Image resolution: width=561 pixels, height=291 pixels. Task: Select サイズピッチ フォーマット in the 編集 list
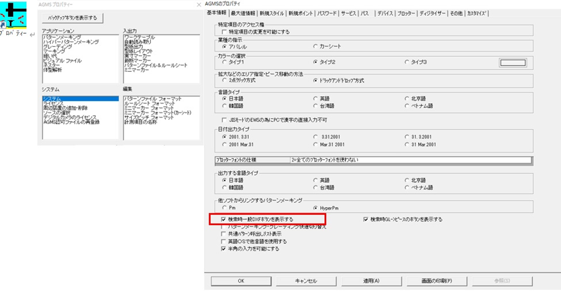coord(149,117)
